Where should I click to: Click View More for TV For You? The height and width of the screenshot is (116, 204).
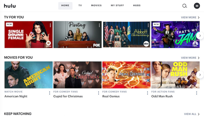190,18
